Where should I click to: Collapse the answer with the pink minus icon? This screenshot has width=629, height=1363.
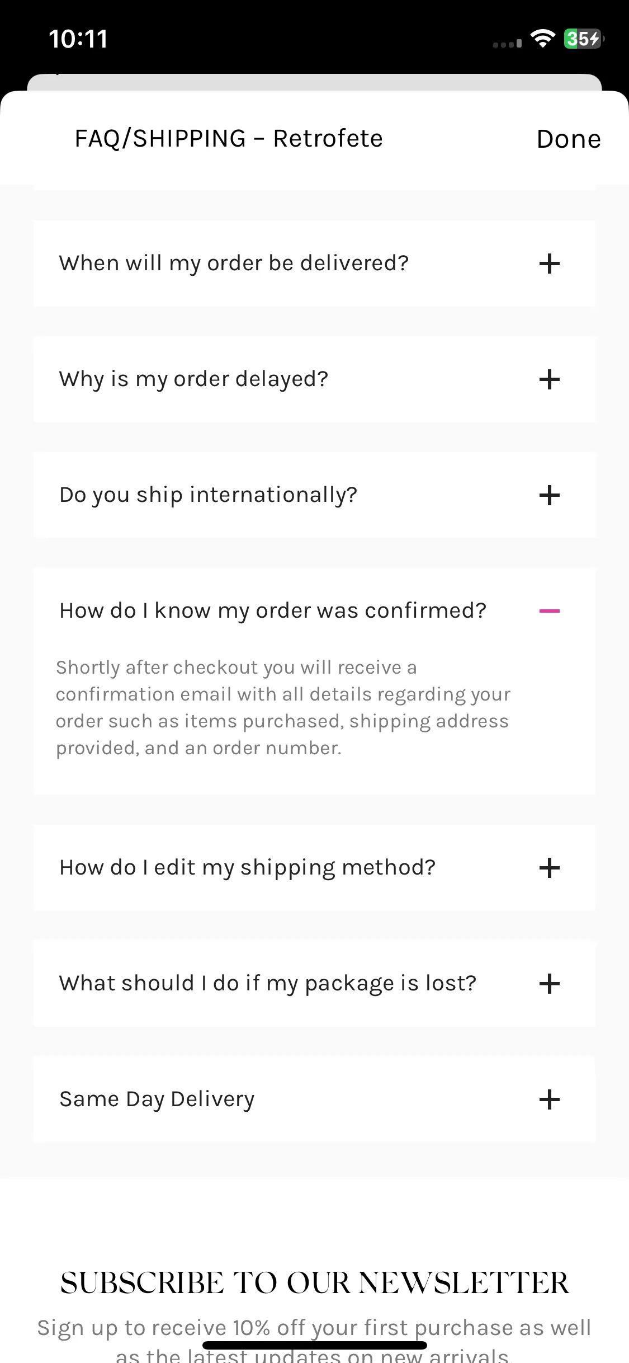[549, 611]
